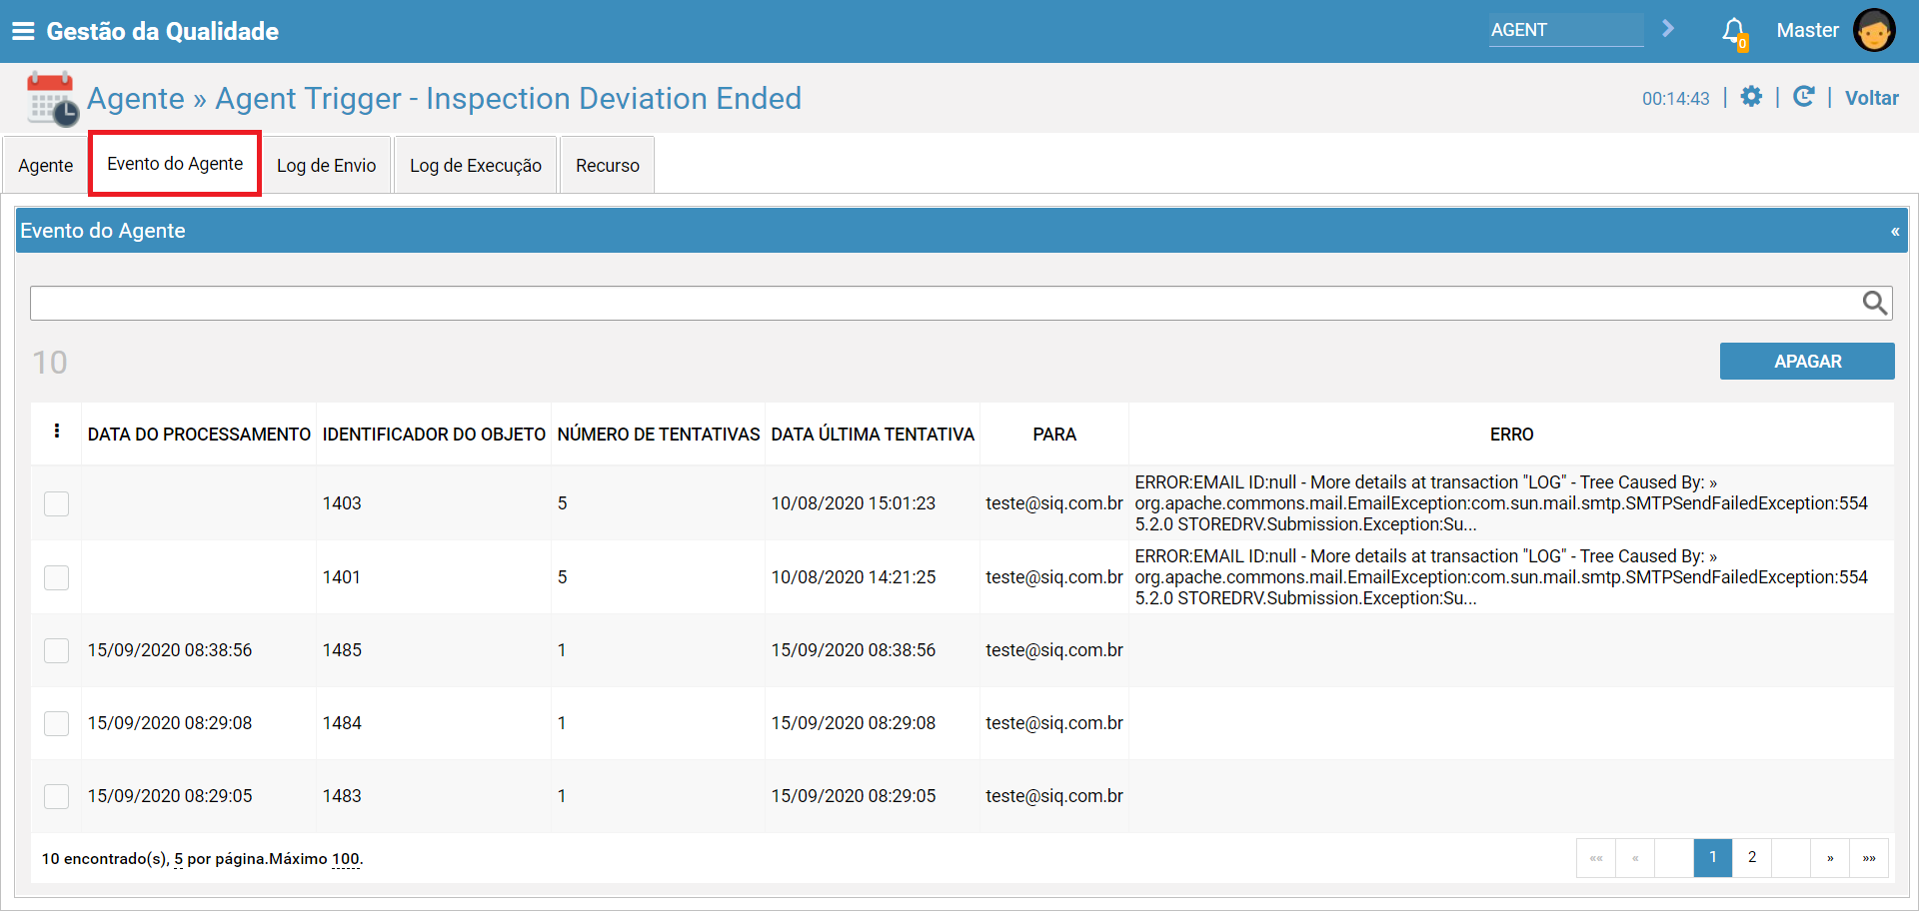This screenshot has width=1919, height=917.
Task: Click the search magnifier icon
Action: tap(1875, 303)
